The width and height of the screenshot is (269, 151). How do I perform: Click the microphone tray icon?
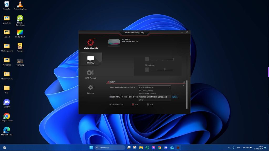tap(233, 148)
